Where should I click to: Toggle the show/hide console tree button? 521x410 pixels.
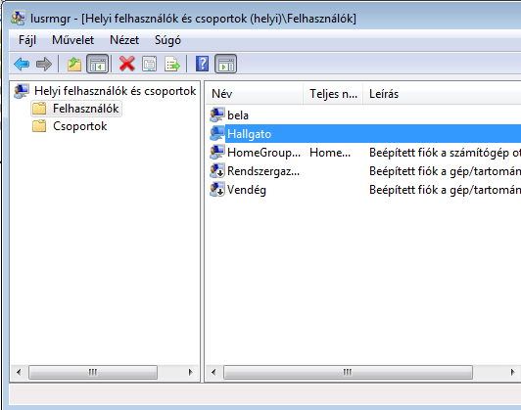pos(97,64)
